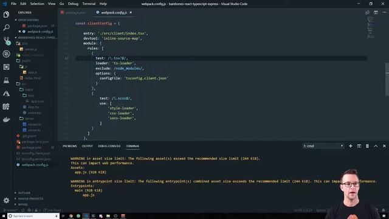The image size is (389, 219).
Task: Open the Source Control view
Action: click(x=6, y=41)
